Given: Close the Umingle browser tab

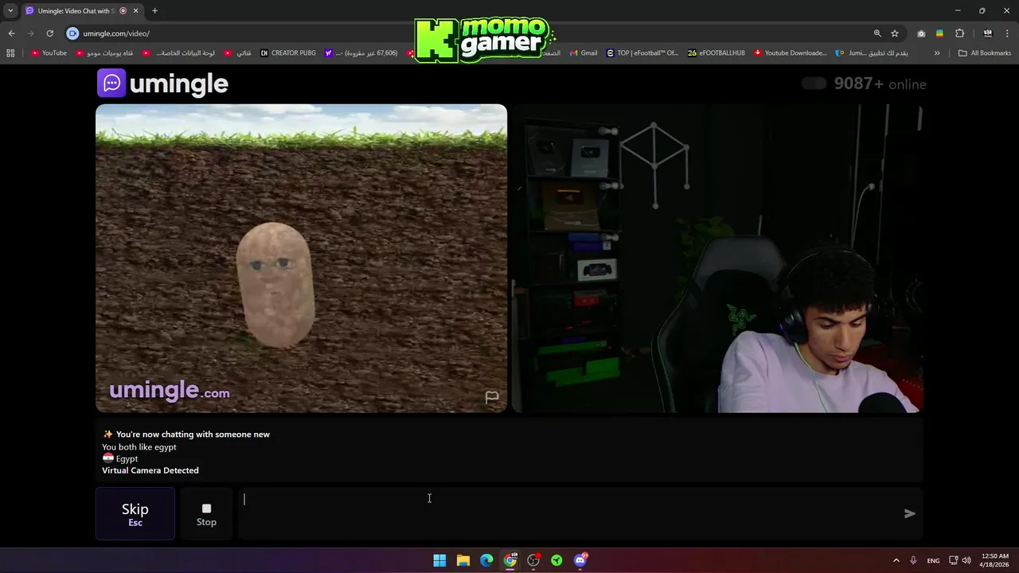Looking at the screenshot, I should click(136, 10).
